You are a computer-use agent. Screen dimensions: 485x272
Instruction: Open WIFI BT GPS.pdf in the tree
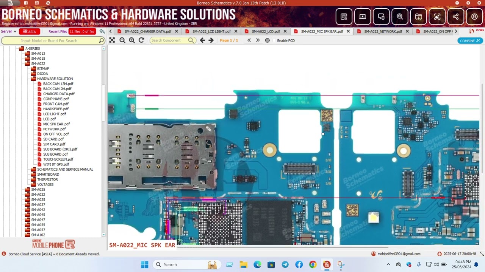pos(56,164)
